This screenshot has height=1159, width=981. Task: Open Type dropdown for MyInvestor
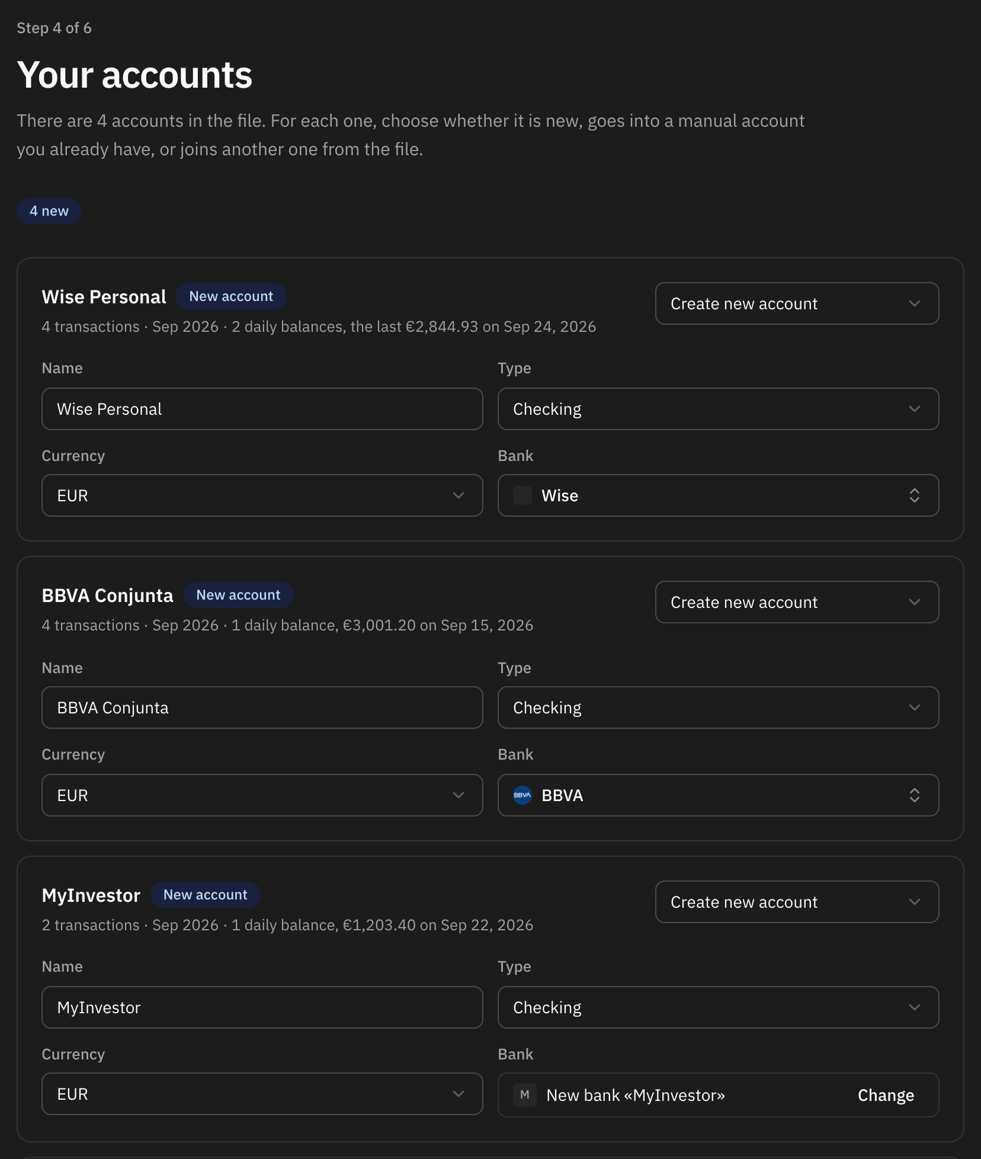(x=718, y=1007)
